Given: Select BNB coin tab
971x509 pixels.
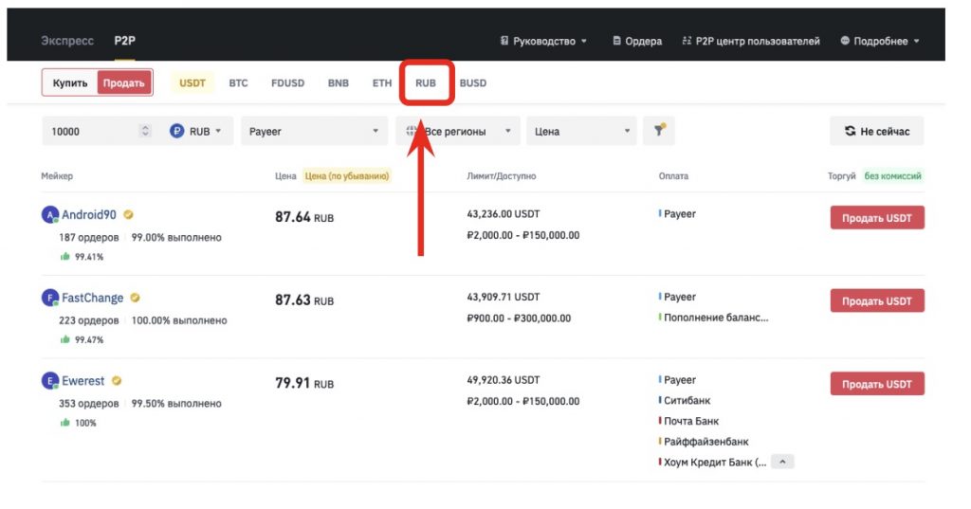Looking at the screenshot, I should coord(339,83).
